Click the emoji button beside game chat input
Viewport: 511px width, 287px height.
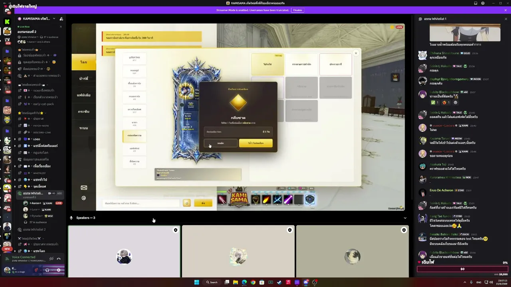point(186,203)
